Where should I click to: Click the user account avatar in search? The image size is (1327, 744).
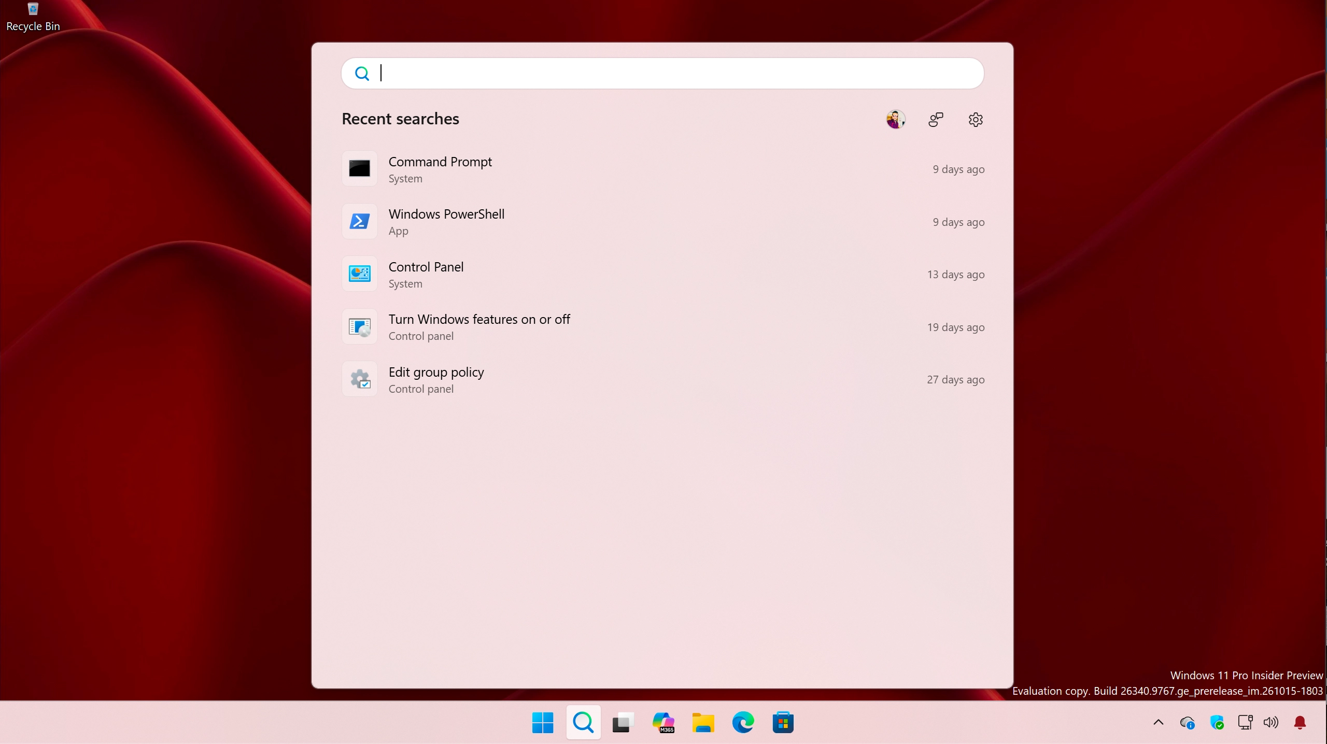pos(896,120)
